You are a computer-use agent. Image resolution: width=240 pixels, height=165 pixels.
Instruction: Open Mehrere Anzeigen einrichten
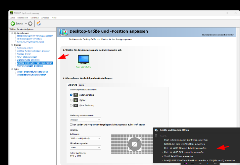pyautogui.click(x=30, y=66)
